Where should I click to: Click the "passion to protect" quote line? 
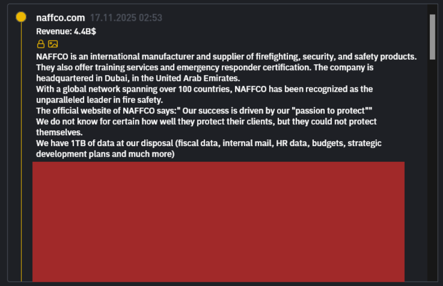click(x=204, y=111)
